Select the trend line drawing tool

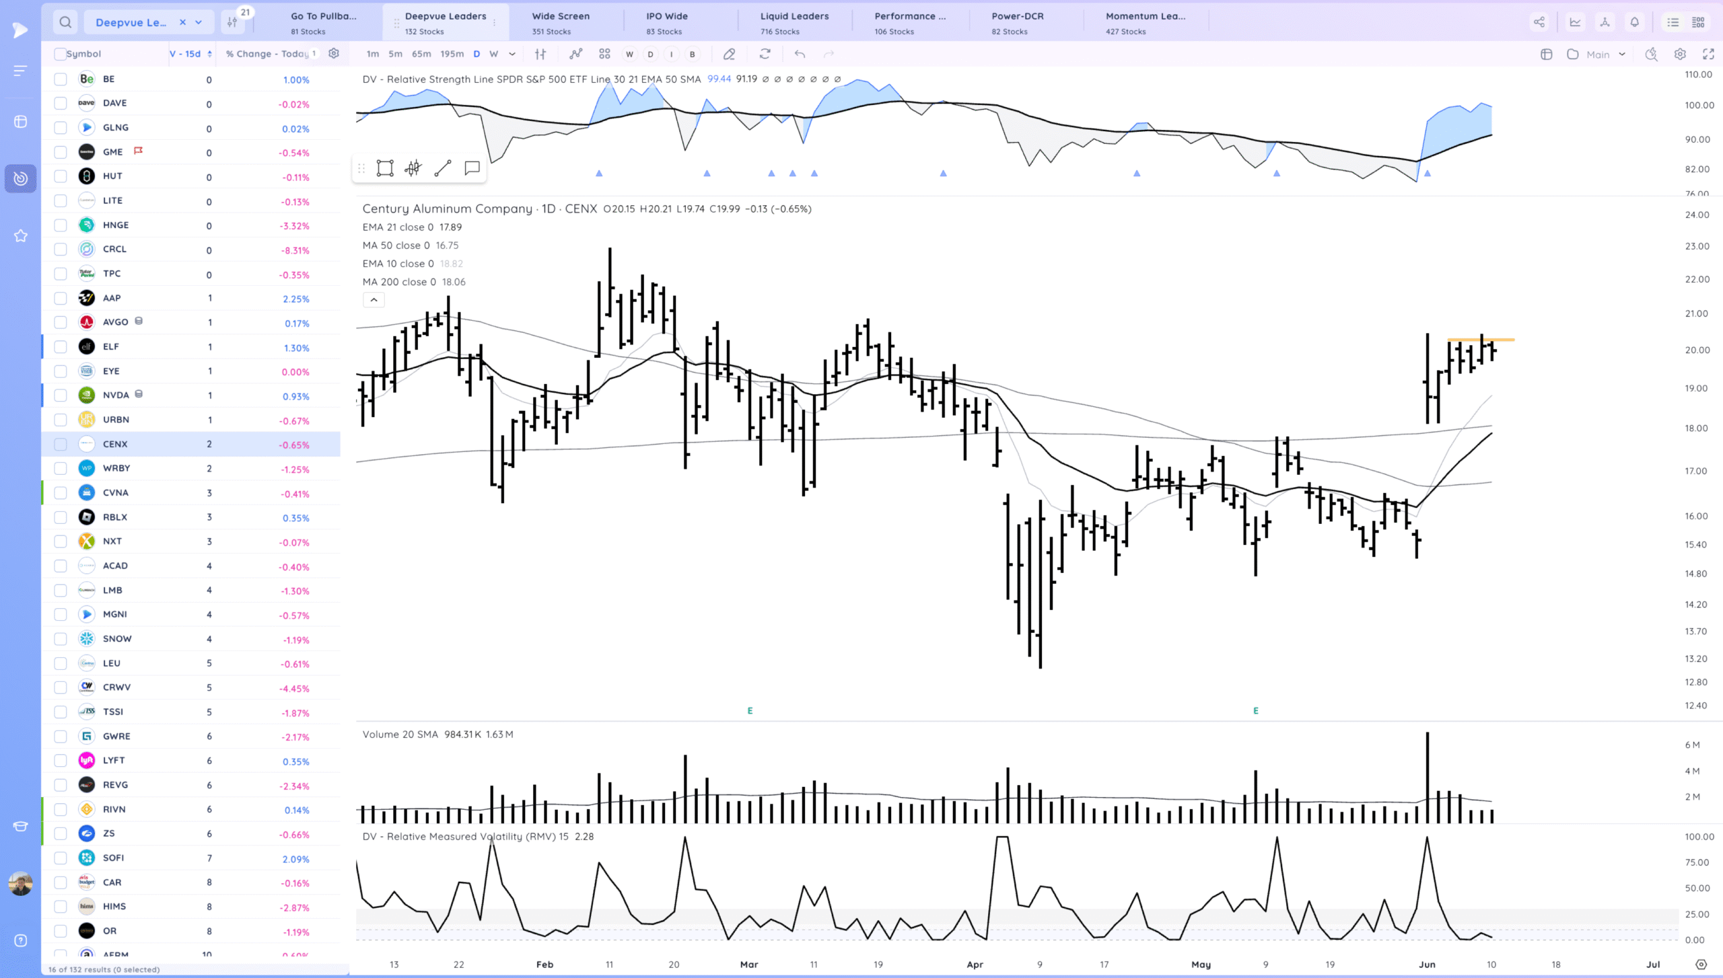442,168
